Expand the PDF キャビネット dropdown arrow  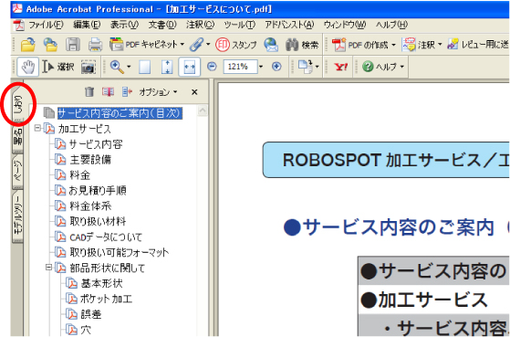click(x=182, y=45)
